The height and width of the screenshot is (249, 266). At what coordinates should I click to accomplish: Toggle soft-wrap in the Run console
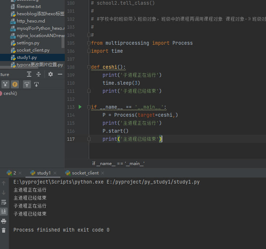[x=4, y=202]
